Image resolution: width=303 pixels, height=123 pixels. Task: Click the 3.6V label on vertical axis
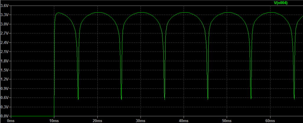pos(4,6)
